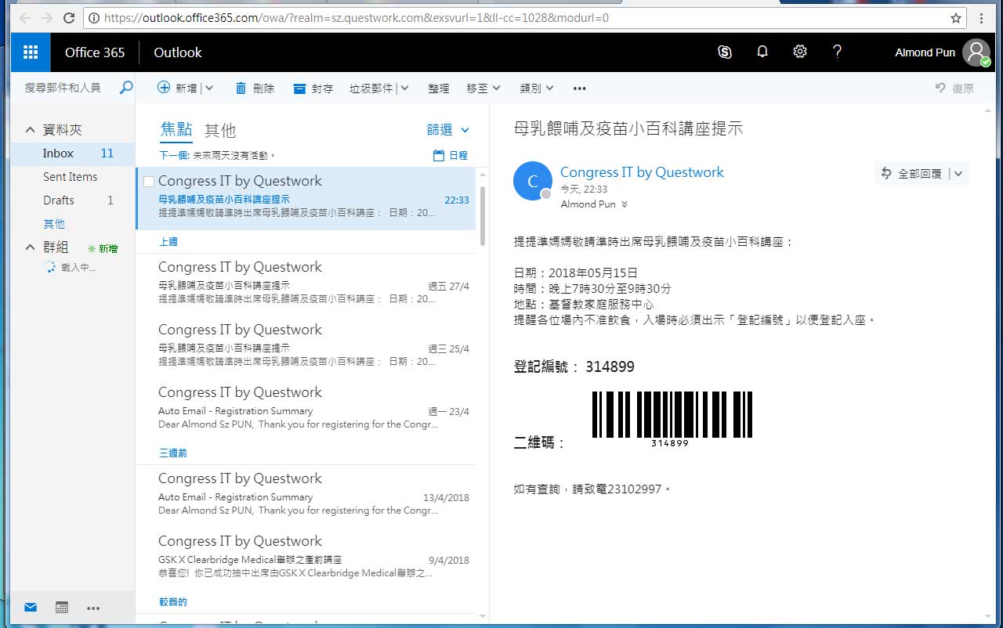Switch to the 焦點 focused tab

pos(176,130)
